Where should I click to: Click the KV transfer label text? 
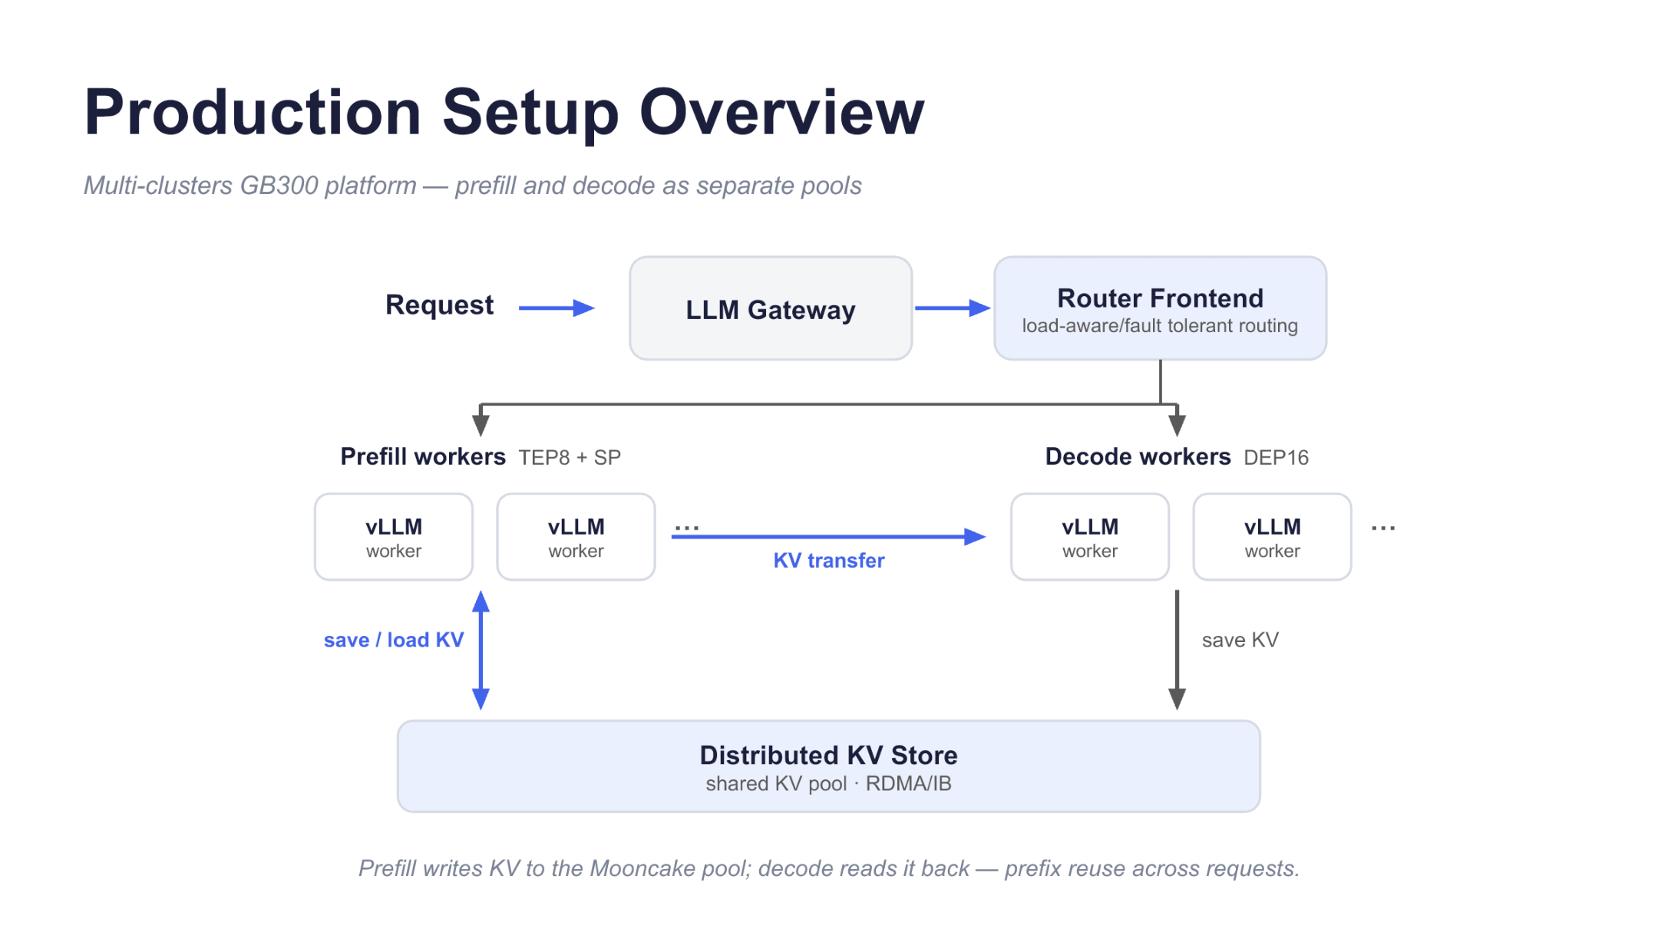829,561
